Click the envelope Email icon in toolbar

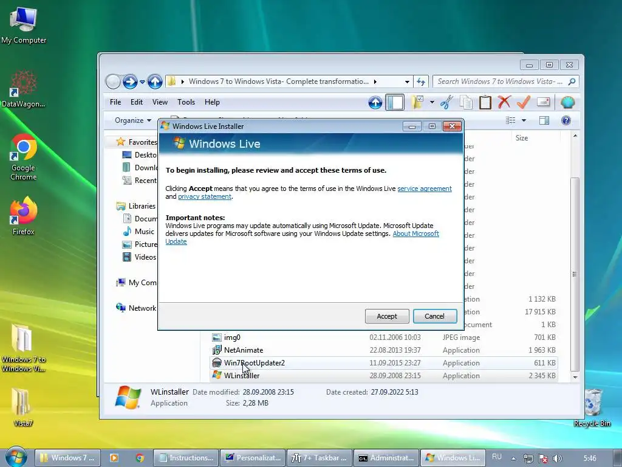coord(544,102)
